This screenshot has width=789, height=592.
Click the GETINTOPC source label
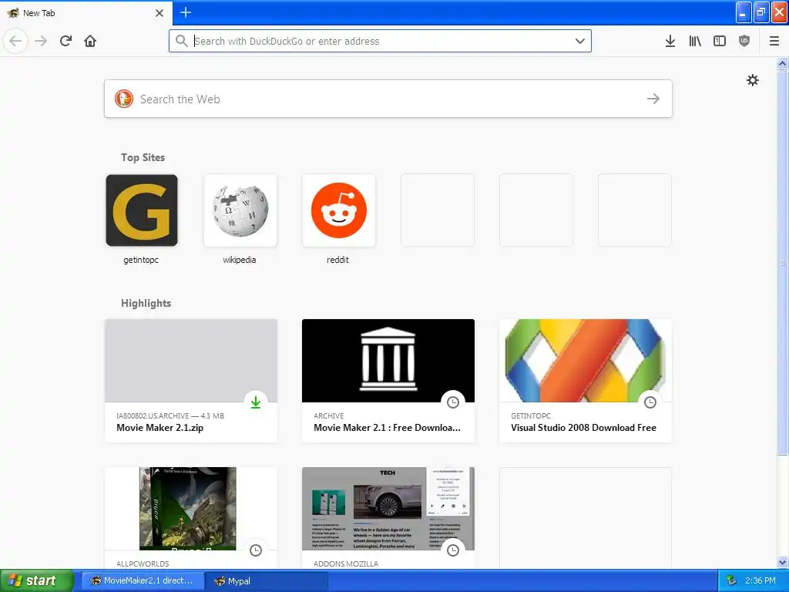coord(531,415)
